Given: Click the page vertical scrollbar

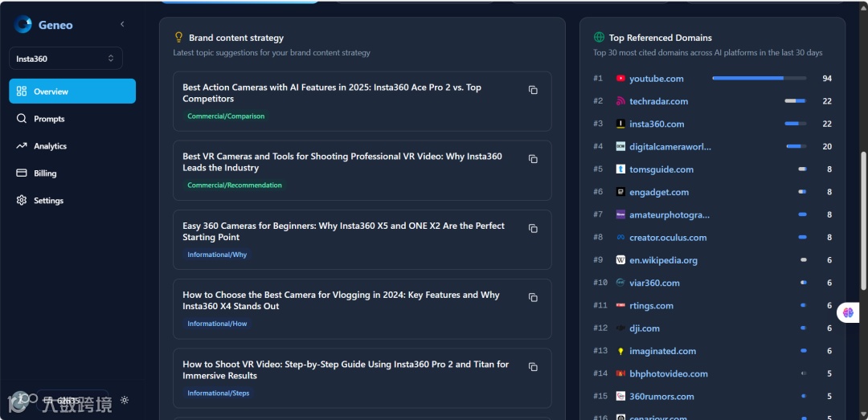Looking at the screenshot, I should pyautogui.click(x=863, y=220).
